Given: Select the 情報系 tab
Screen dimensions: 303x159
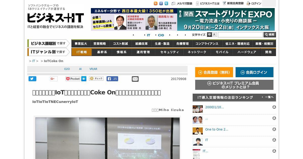Looking at the screenshot, I should [x=122, y=52].
